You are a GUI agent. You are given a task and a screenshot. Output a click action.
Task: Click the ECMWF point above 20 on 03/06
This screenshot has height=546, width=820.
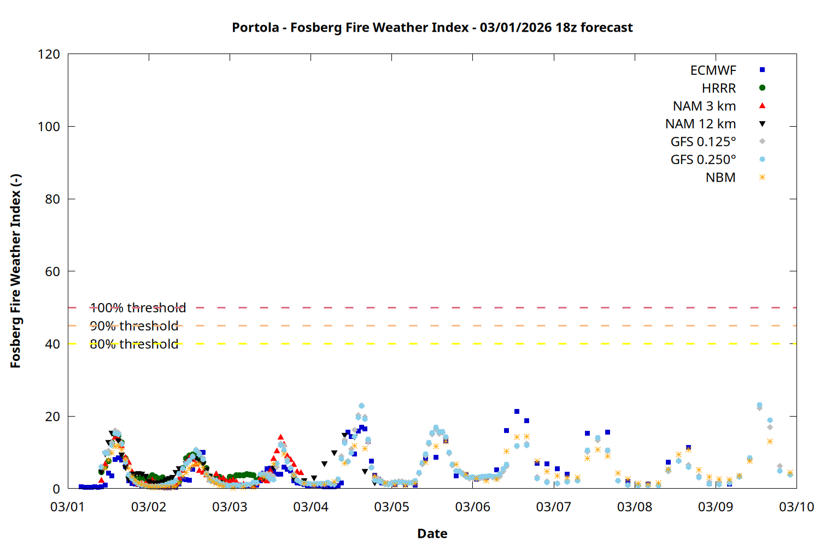tap(517, 412)
